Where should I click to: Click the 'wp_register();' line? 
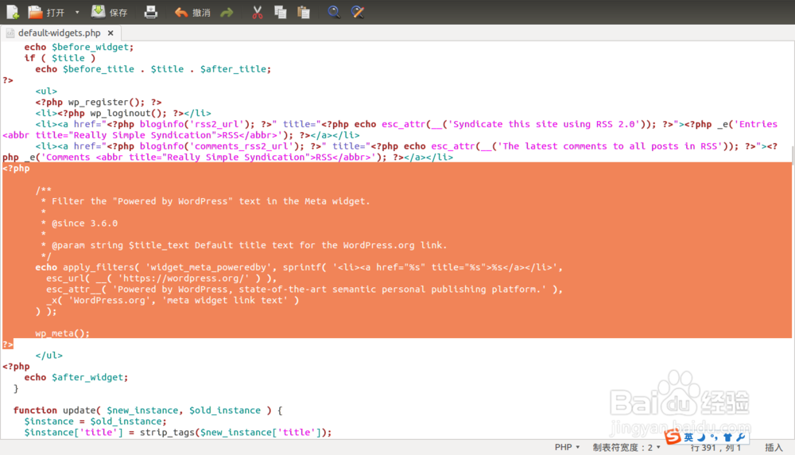pos(99,102)
